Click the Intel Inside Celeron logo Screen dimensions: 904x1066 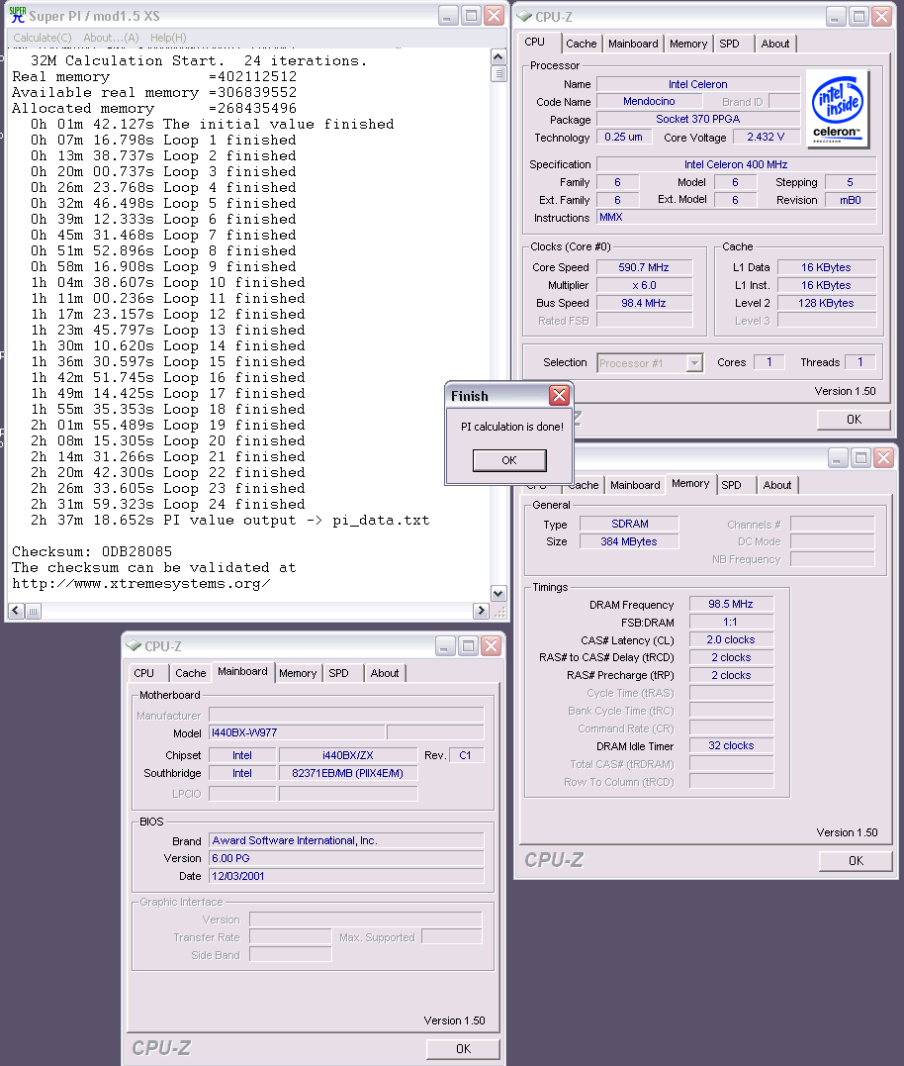[x=838, y=109]
